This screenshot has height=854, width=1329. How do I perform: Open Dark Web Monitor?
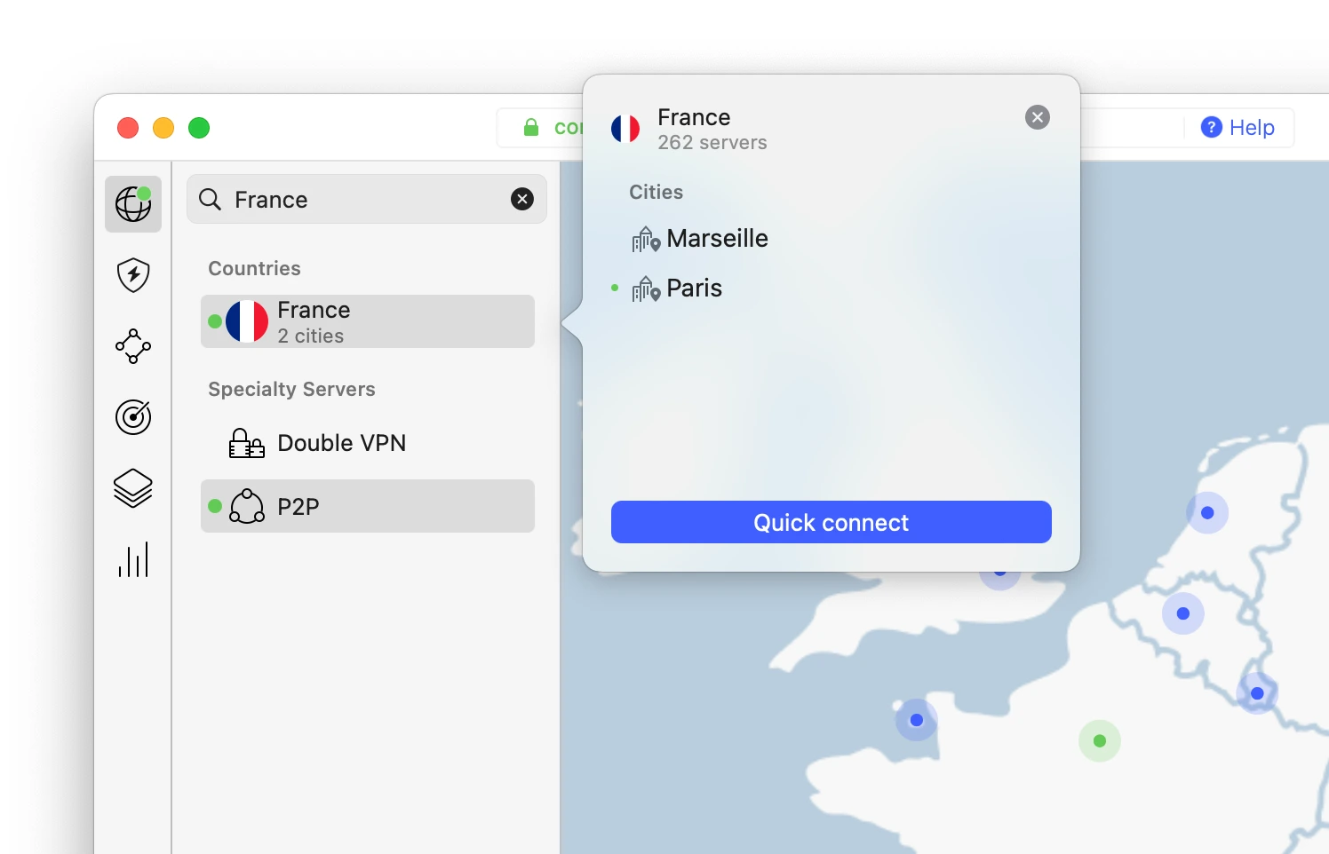pos(133,417)
